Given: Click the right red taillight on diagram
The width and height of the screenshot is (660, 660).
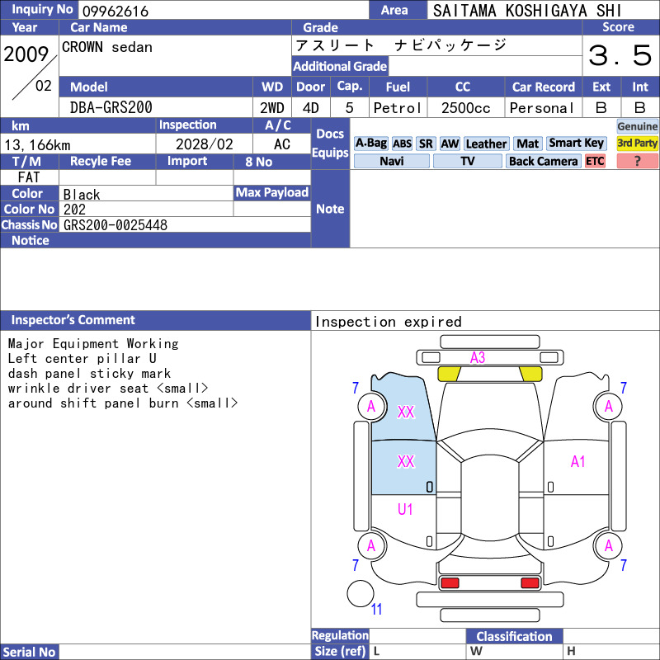Looking at the screenshot, I should [530, 582].
